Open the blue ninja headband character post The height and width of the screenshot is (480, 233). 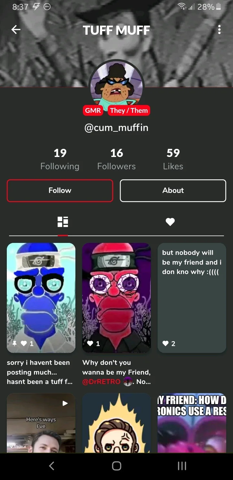[41, 298]
